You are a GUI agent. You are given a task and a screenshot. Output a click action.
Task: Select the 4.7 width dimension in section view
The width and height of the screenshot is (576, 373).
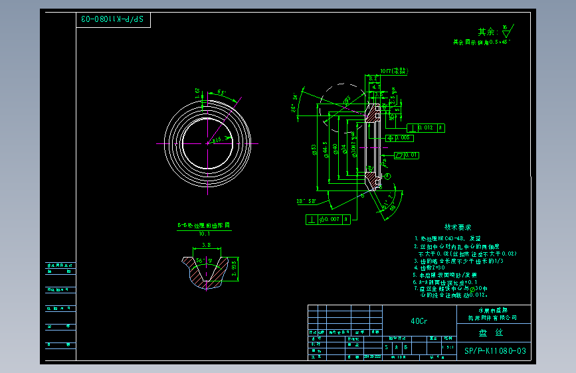(376, 88)
